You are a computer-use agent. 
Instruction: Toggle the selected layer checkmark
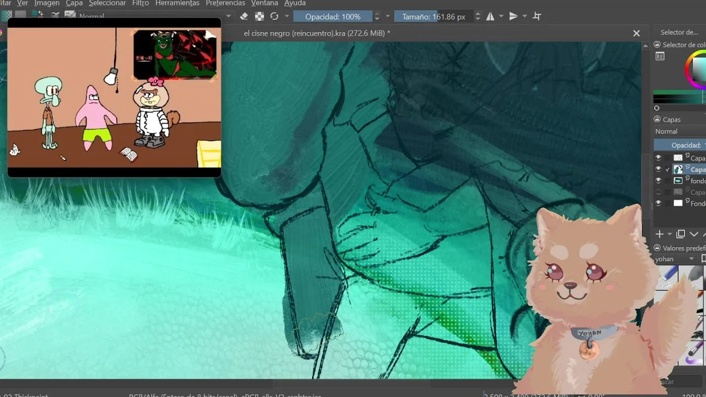[668, 169]
